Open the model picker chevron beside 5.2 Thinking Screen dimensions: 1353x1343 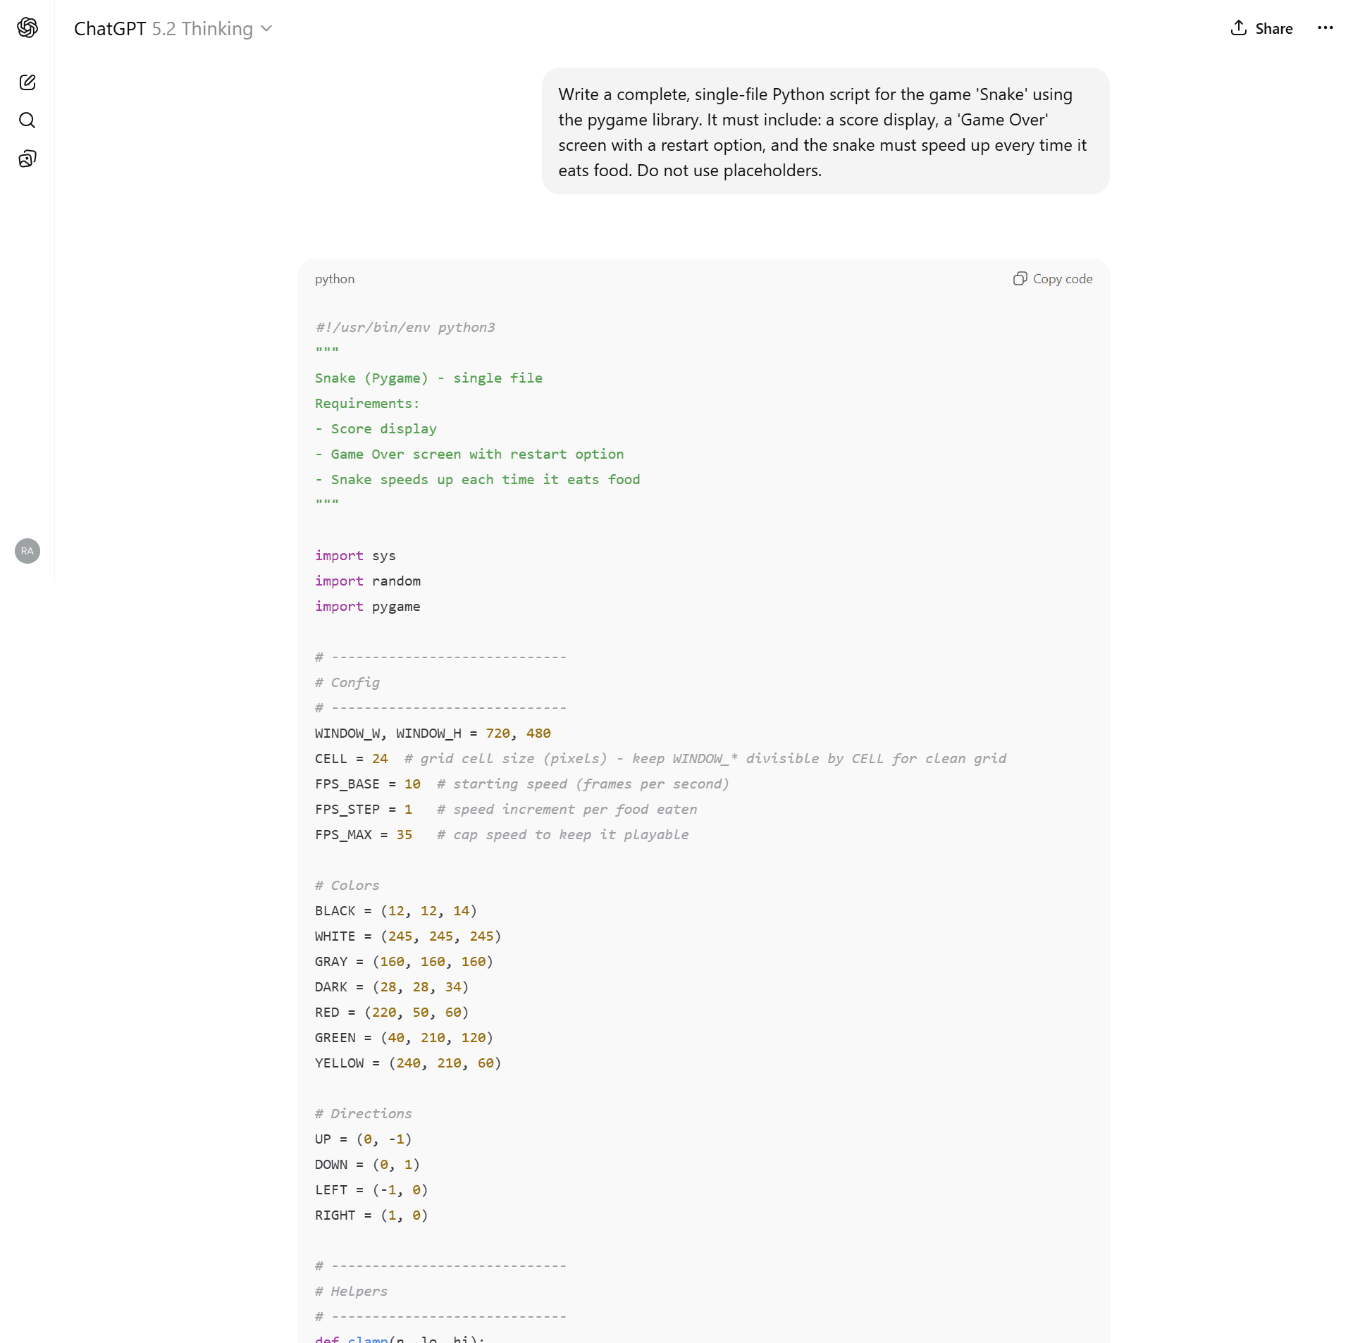(266, 29)
